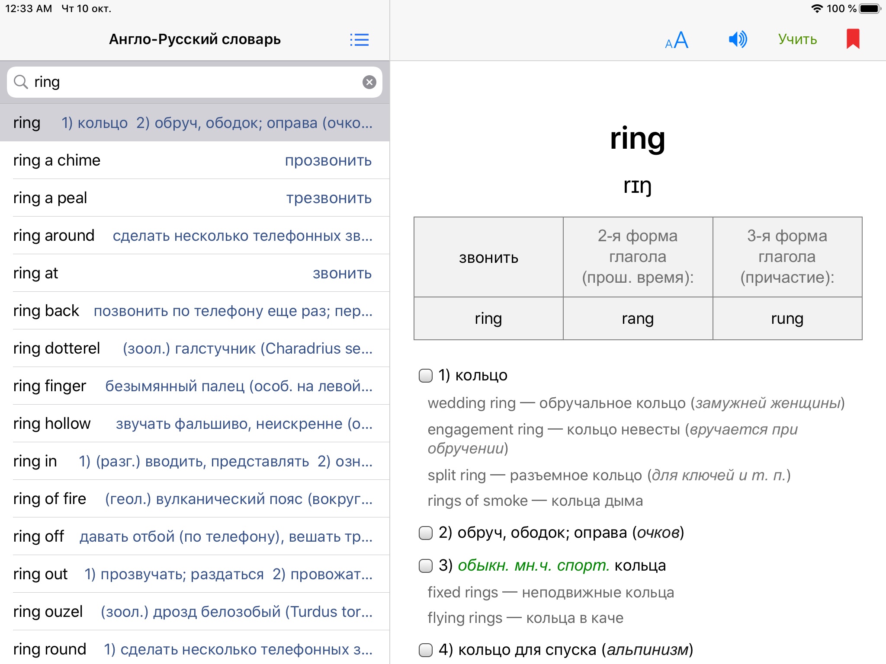Open the 'ring of fire' entry

coord(193,499)
